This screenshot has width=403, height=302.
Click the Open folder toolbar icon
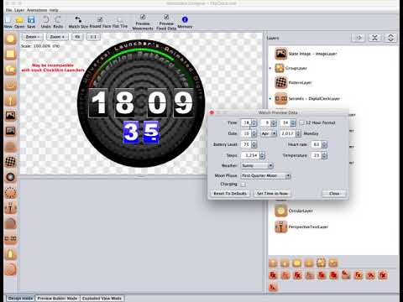(19, 20)
